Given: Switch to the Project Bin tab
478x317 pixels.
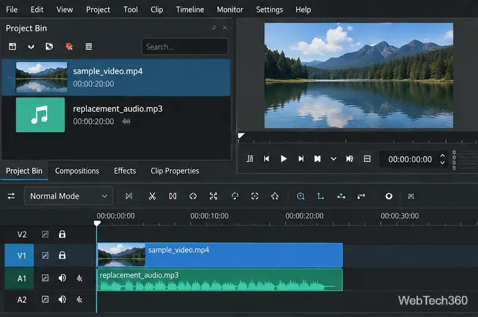Looking at the screenshot, I should [24, 171].
